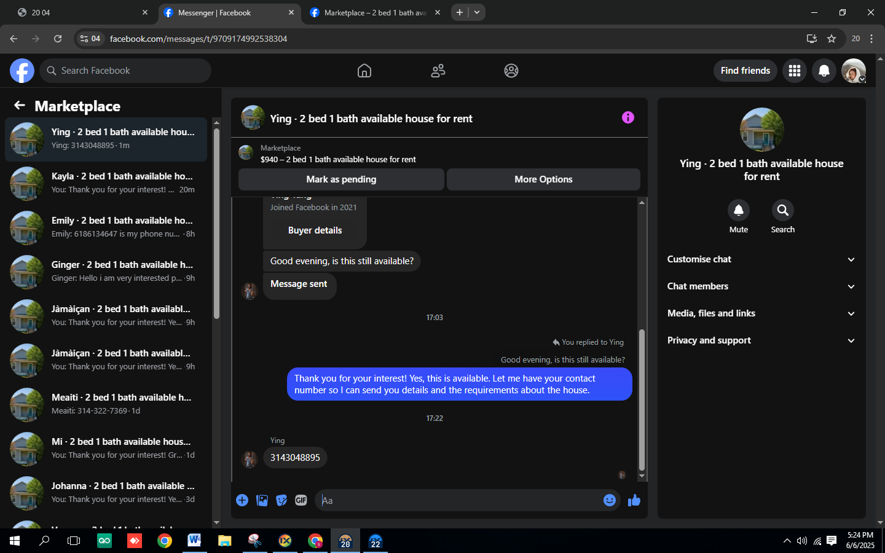This screenshot has height=553, width=885.
Task: Open more actions plus icon in composer
Action: tap(242, 500)
